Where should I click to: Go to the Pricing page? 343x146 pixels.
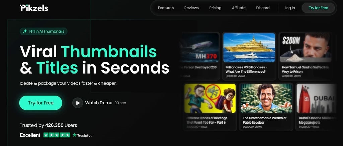click(215, 8)
